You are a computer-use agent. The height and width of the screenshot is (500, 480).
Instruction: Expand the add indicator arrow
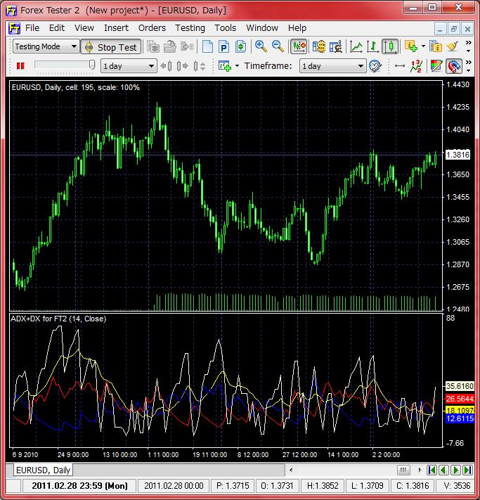423,46
